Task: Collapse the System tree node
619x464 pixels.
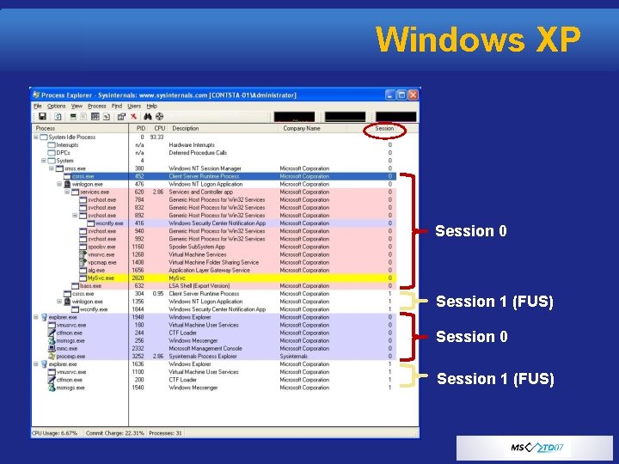Action: click(x=44, y=161)
